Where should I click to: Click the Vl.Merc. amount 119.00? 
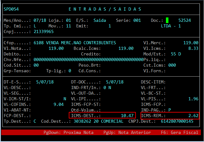(x=191, y=43)
